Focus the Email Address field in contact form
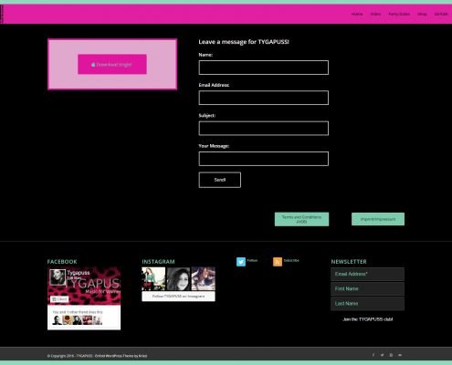Image resolution: width=452 pixels, height=365 pixels. point(264,98)
